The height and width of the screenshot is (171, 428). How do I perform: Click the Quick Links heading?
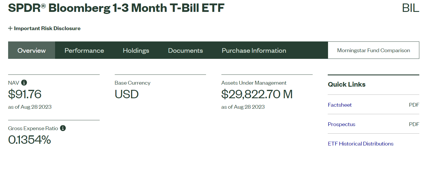347,85
